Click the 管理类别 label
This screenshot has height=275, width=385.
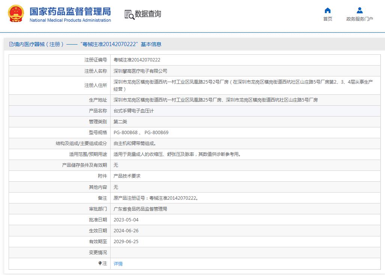click(98, 122)
